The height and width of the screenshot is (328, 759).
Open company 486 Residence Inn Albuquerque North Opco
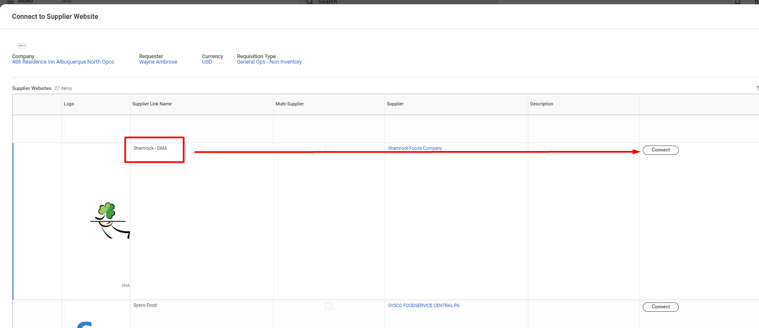(63, 62)
